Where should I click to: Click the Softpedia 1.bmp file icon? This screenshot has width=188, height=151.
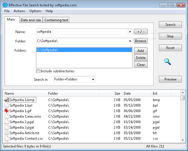6,100
